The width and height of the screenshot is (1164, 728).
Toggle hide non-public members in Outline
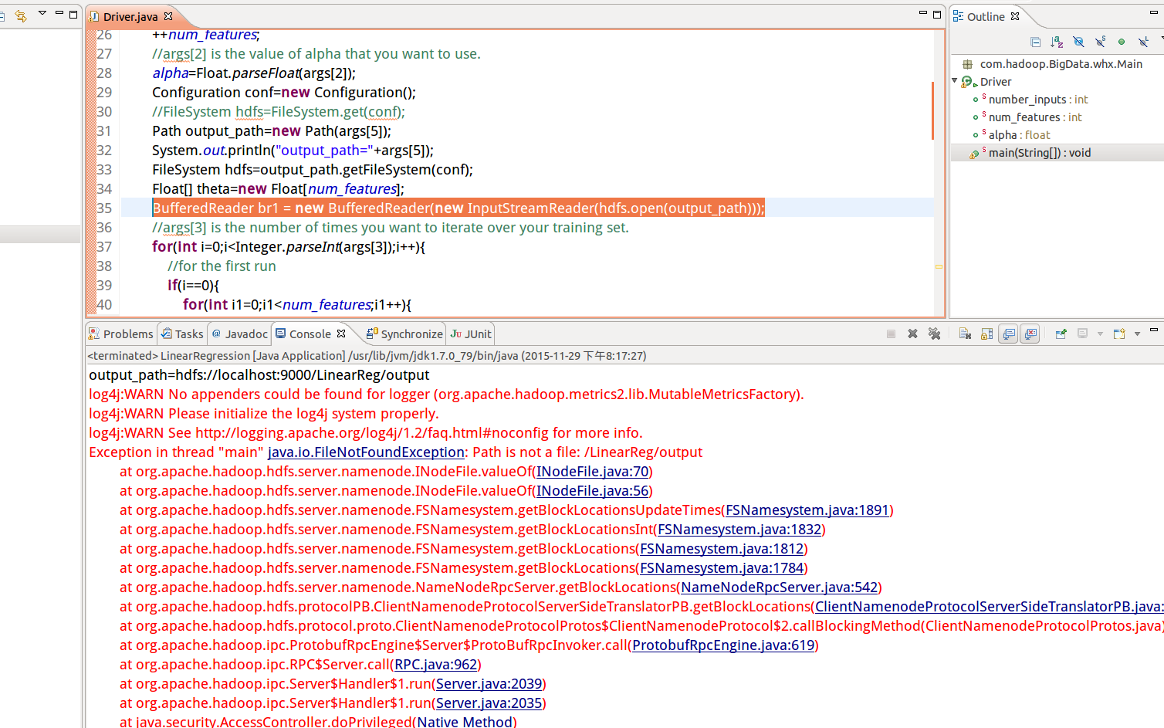(x=1122, y=42)
